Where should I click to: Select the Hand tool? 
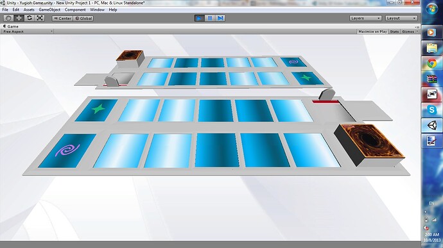click(x=8, y=19)
